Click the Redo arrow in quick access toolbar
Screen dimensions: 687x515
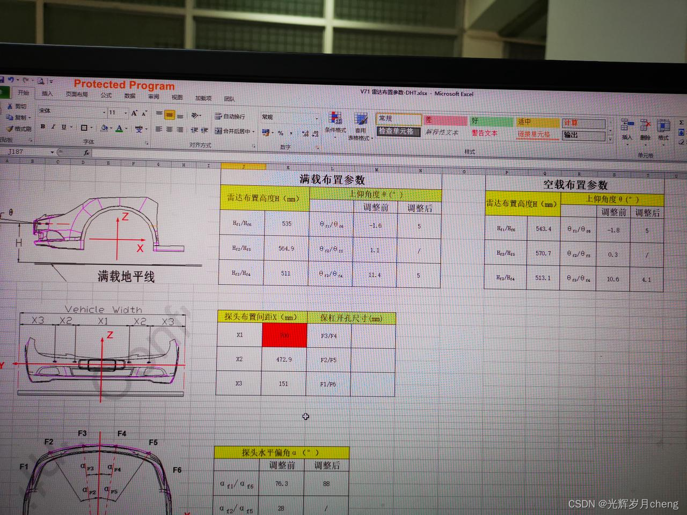pyautogui.click(x=25, y=80)
